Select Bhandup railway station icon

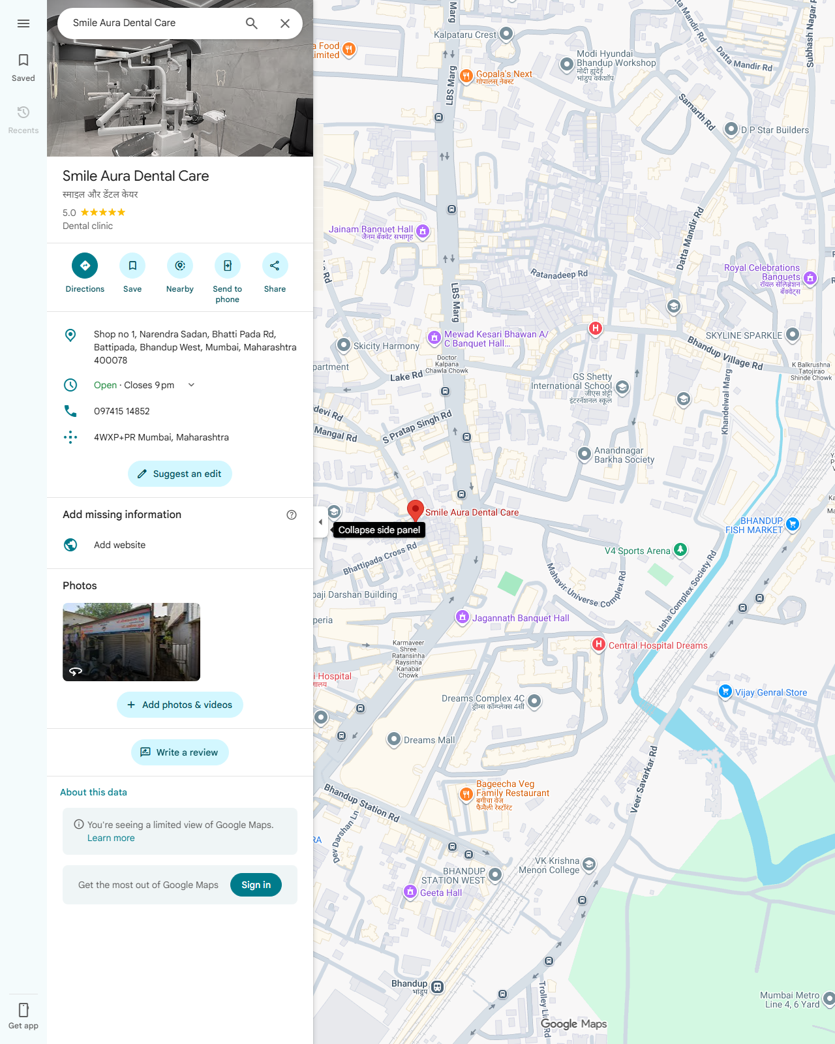[x=438, y=987]
